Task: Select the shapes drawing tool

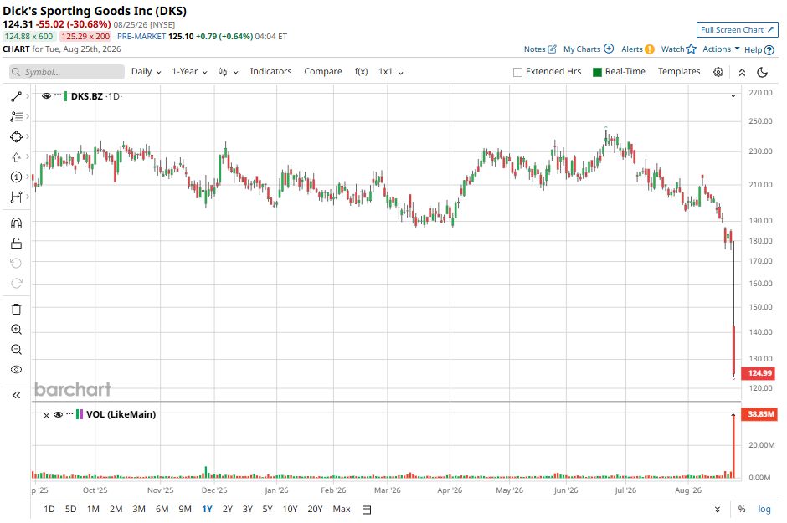Action: (16, 136)
